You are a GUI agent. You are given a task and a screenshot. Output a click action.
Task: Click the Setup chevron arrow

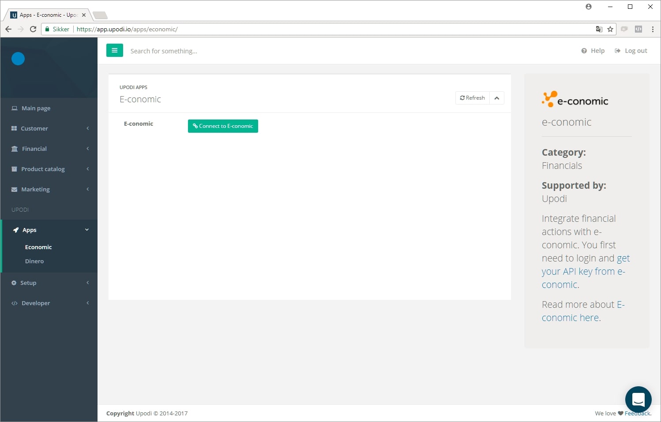(87, 283)
